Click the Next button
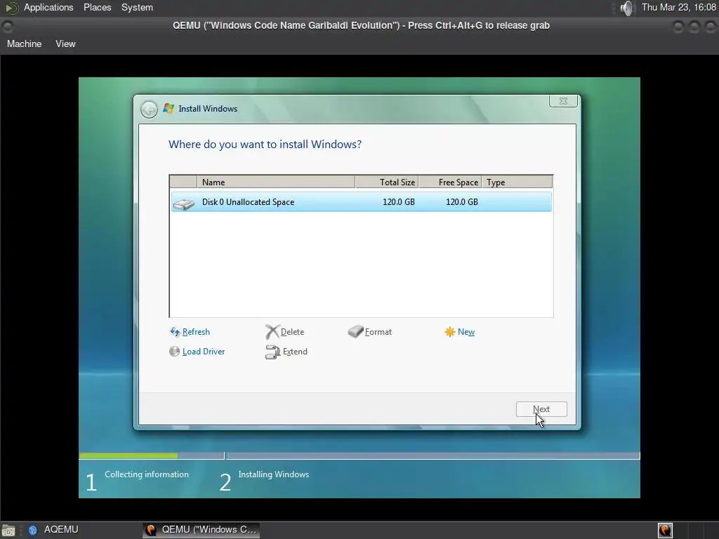The image size is (719, 539). [541, 409]
